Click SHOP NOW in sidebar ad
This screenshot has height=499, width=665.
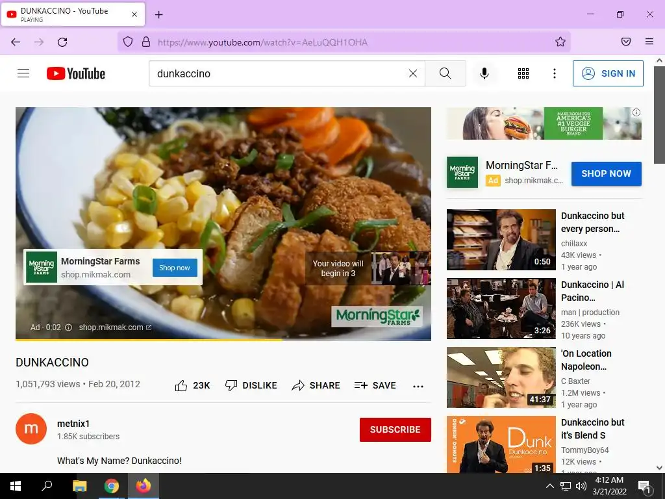click(x=606, y=173)
